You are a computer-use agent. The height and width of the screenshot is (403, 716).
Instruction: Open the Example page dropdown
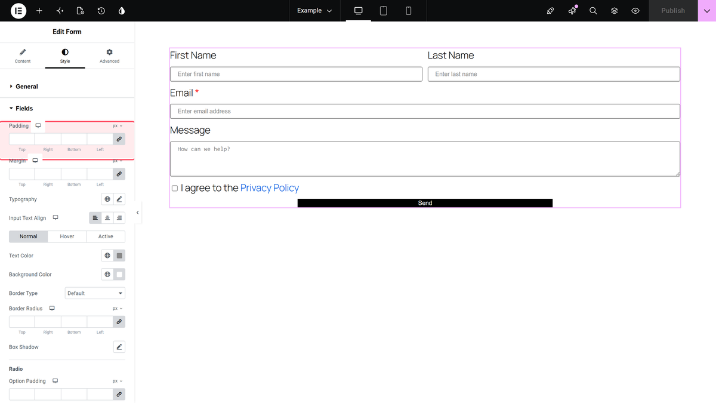(x=314, y=11)
